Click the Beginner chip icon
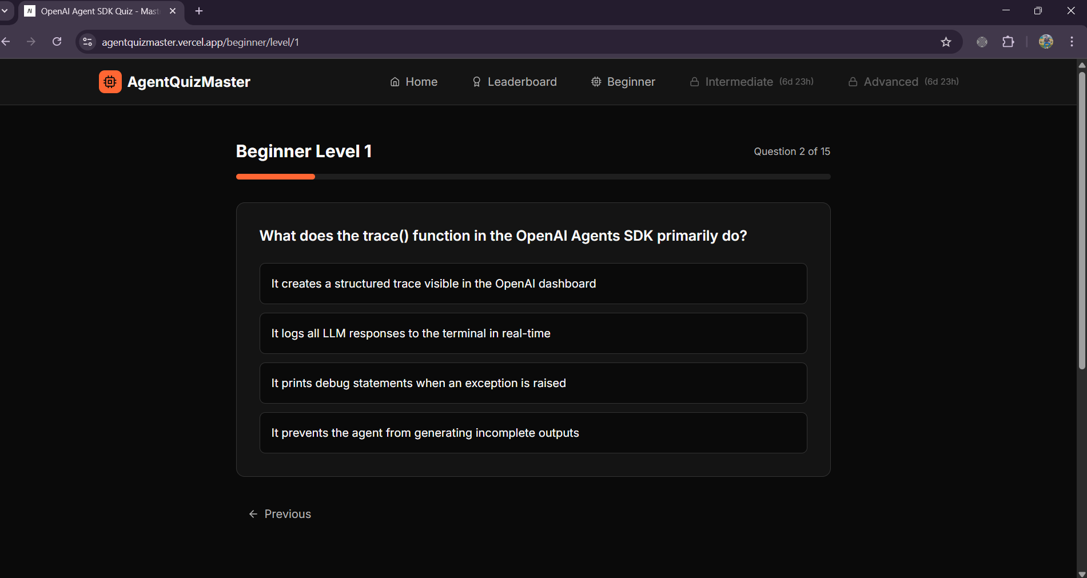This screenshot has height=578, width=1087. pos(596,82)
